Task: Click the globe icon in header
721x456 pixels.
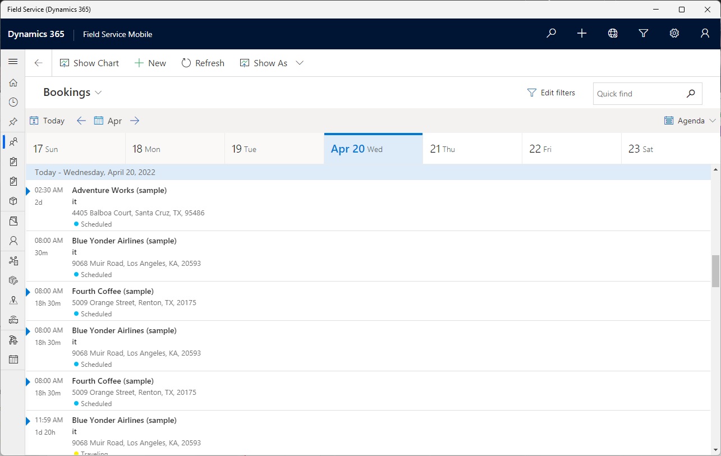Action: click(x=613, y=34)
